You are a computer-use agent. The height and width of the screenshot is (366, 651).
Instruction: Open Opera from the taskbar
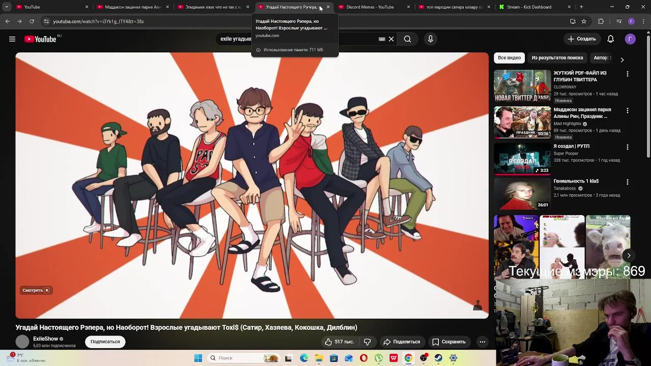tap(364, 358)
